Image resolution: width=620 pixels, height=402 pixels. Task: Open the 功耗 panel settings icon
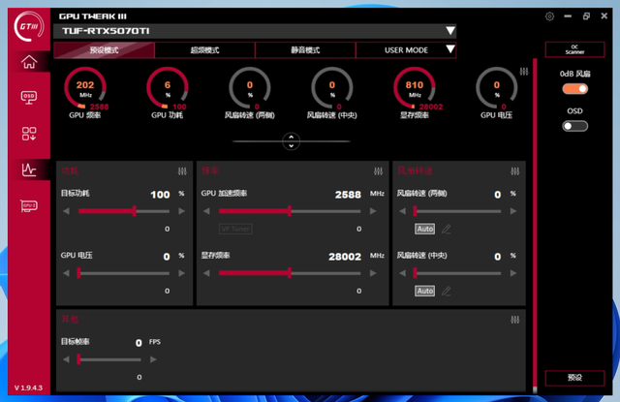tap(182, 171)
